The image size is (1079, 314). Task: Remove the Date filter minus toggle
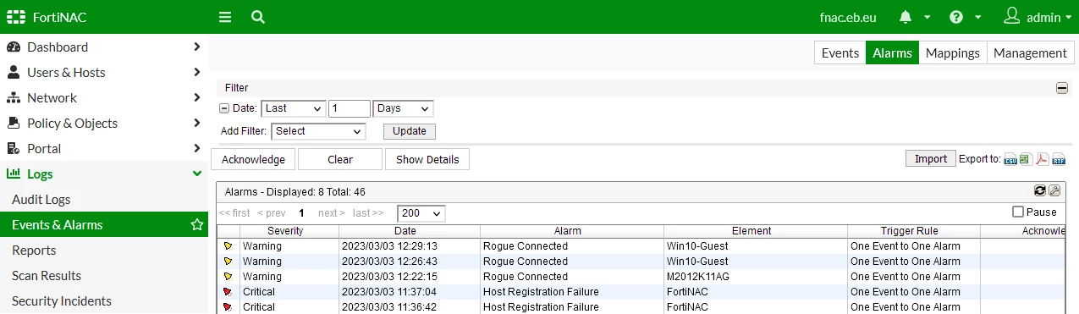click(x=224, y=108)
